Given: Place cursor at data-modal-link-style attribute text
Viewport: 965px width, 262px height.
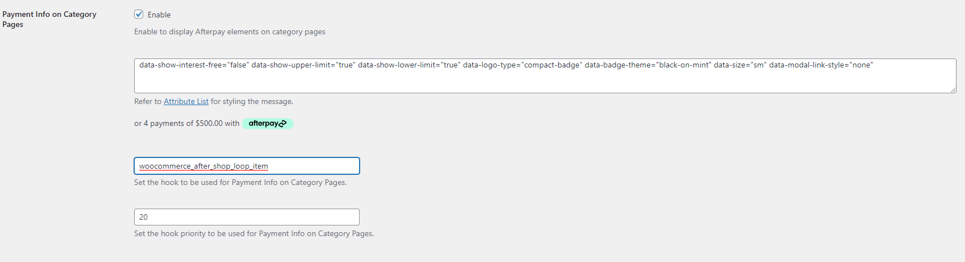Looking at the screenshot, I should tap(820, 65).
